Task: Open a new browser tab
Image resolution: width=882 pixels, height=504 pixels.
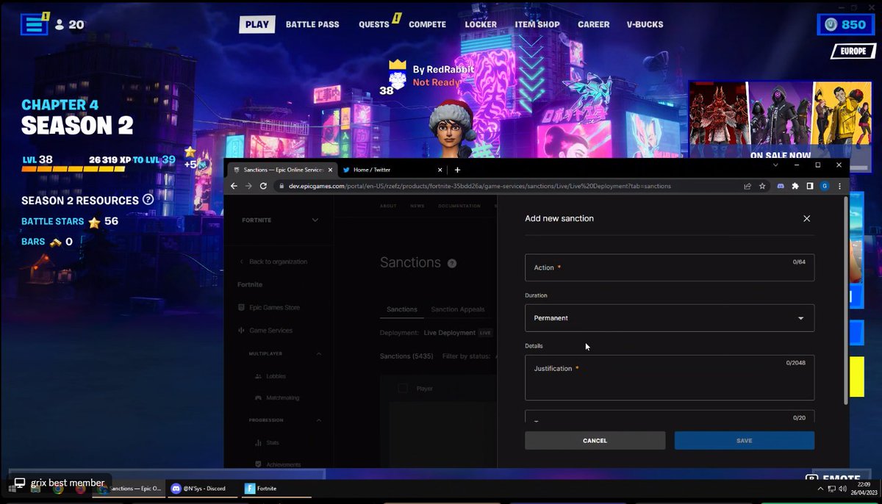Action: click(x=457, y=169)
